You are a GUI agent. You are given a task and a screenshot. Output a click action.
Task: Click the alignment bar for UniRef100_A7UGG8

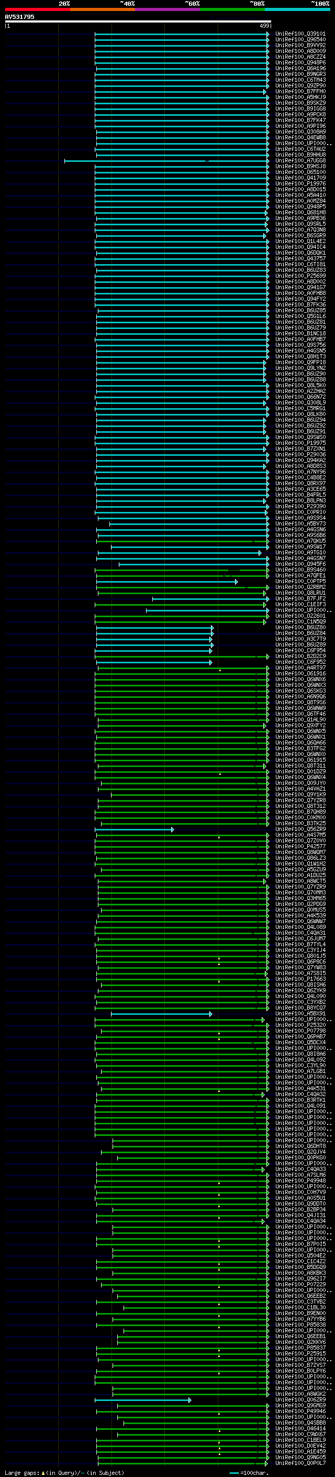point(166,161)
